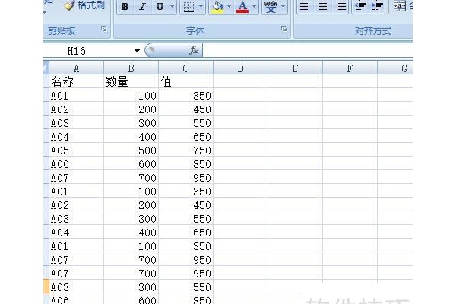The image size is (456, 304).
Task: Open the Clipboard (剪贴板) dialog launcher
Action: pos(104,29)
